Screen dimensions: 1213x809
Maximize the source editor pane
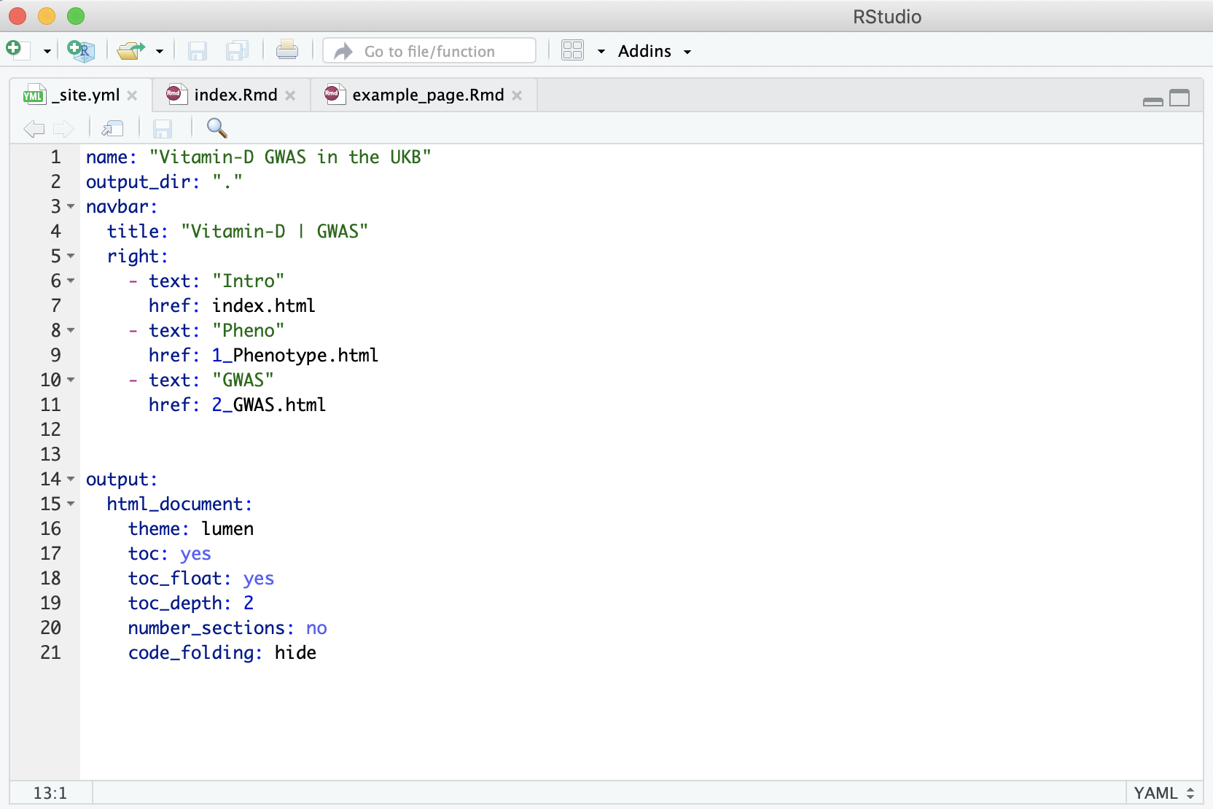click(x=1179, y=98)
